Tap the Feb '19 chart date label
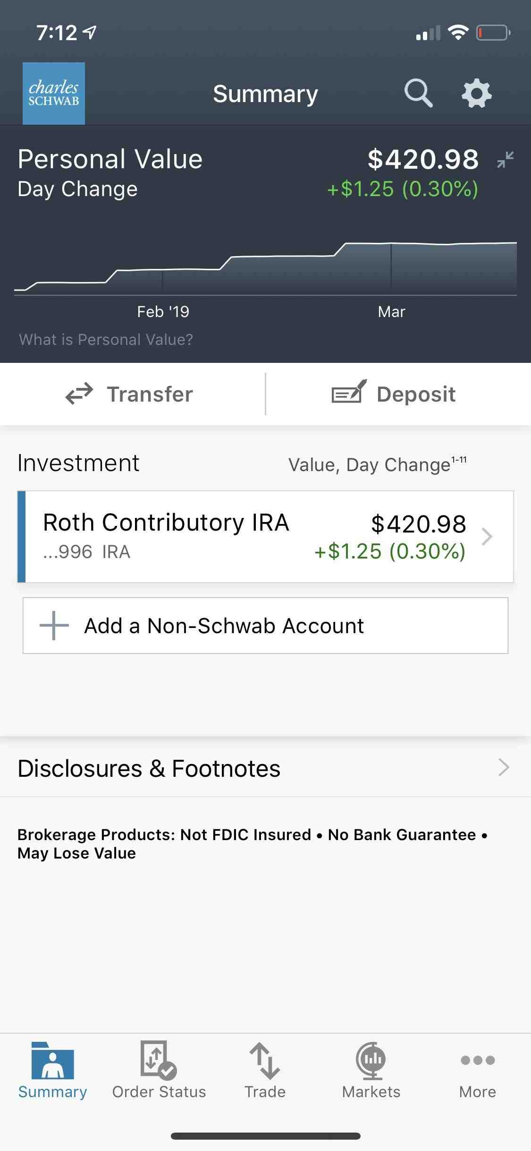 click(x=163, y=312)
